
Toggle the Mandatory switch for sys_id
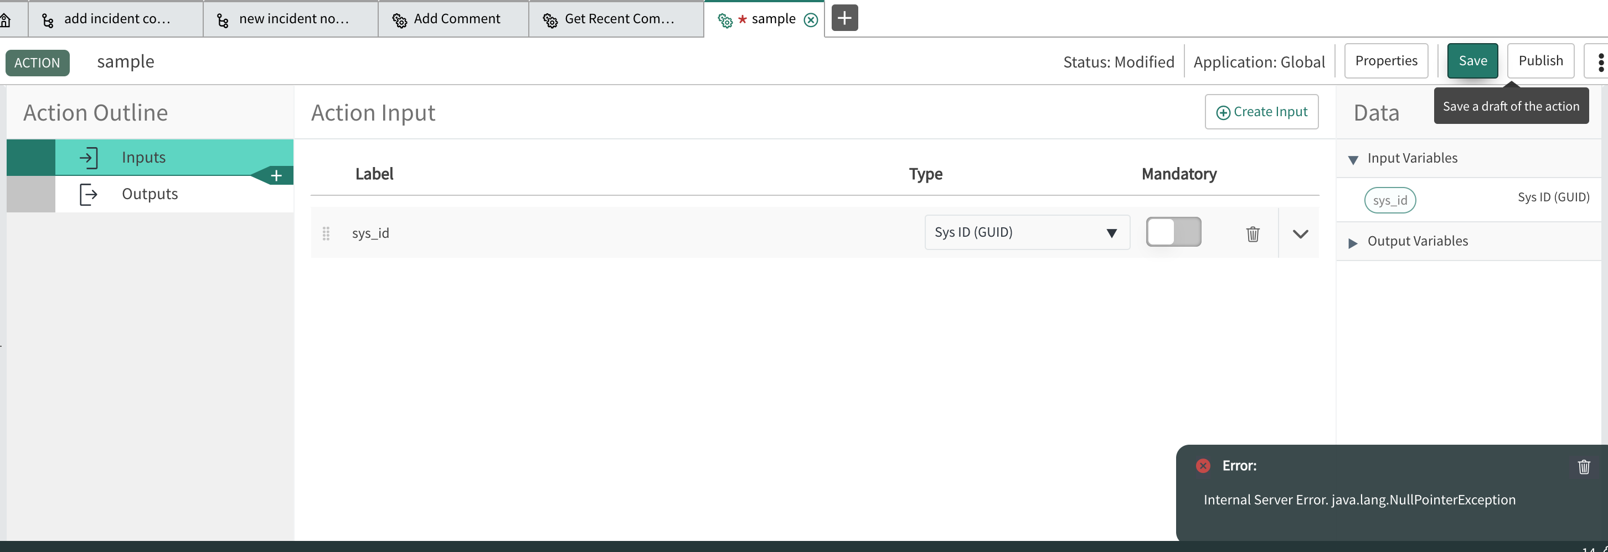(x=1173, y=232)
